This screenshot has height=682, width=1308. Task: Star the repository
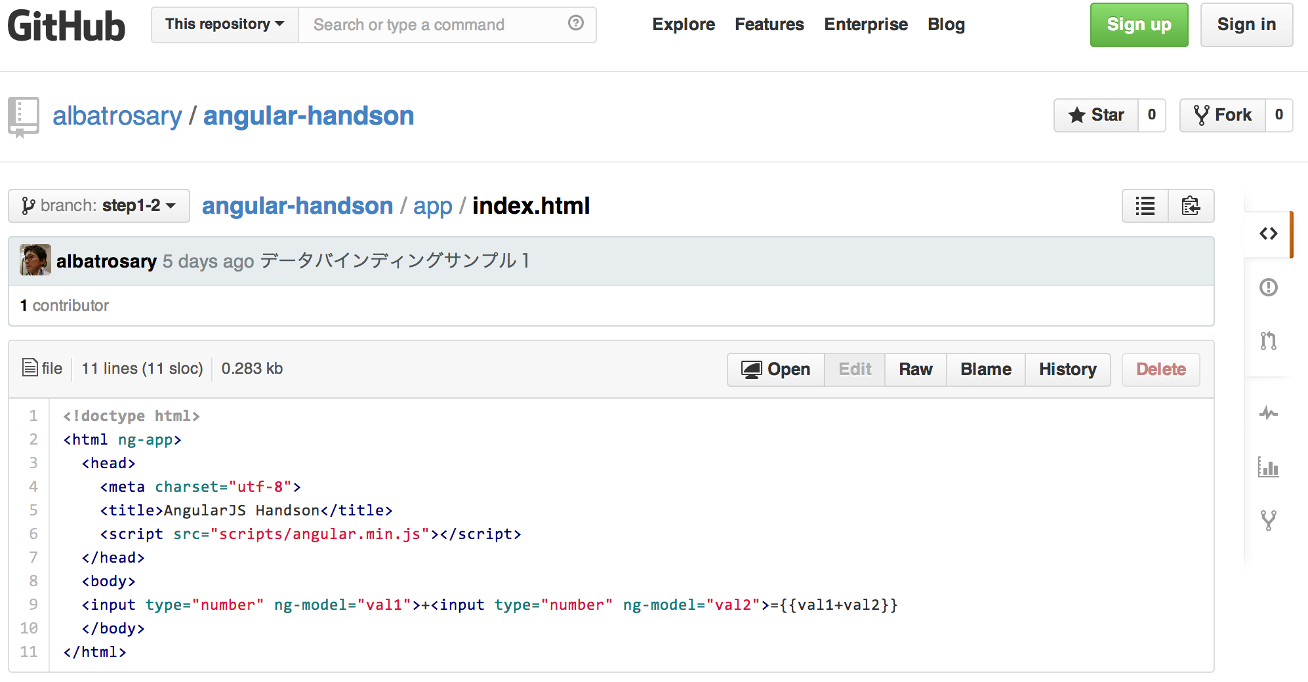(x=1096, y=115)
